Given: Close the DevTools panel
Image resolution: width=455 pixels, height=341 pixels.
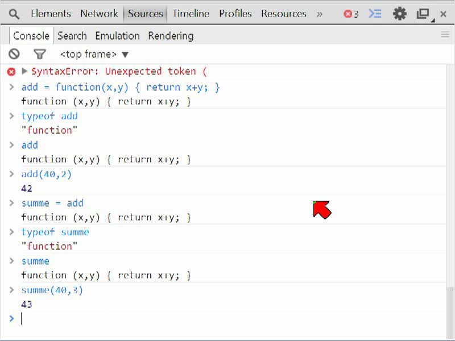Looking at the screenshot, I should coord(443,14).
